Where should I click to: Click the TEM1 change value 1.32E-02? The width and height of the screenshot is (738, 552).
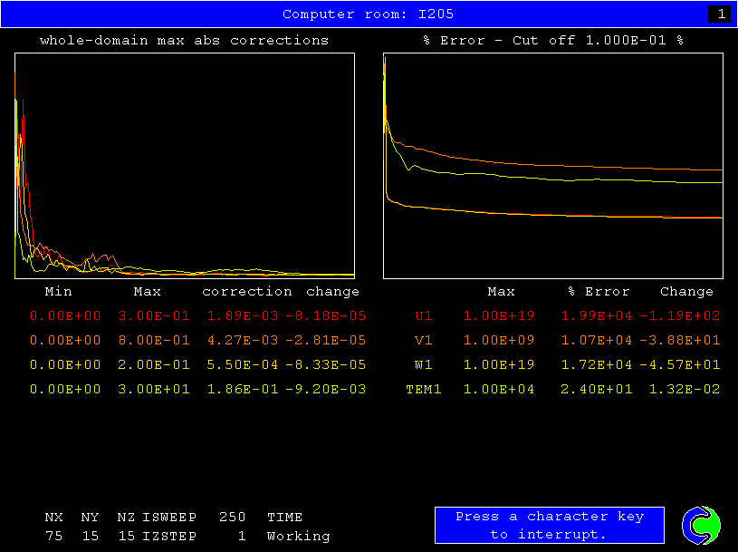[x=685, y=389]
